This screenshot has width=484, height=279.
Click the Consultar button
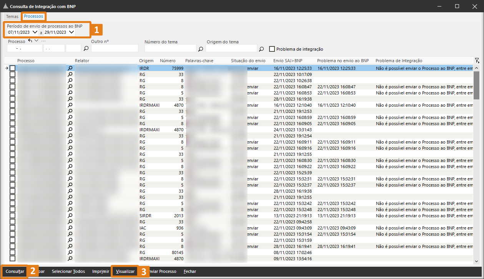coord(15,271)
